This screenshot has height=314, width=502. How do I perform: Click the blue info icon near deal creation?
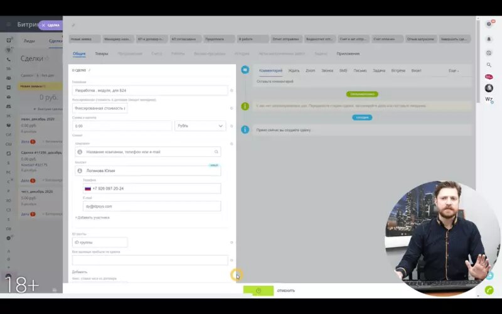245,130
